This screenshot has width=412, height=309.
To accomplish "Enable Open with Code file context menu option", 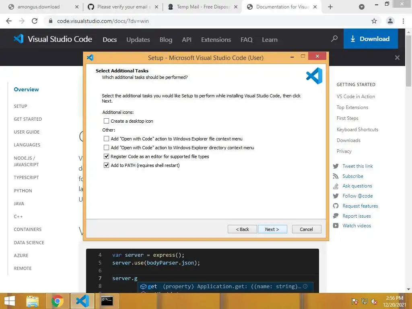I will (x=106, y=138).
